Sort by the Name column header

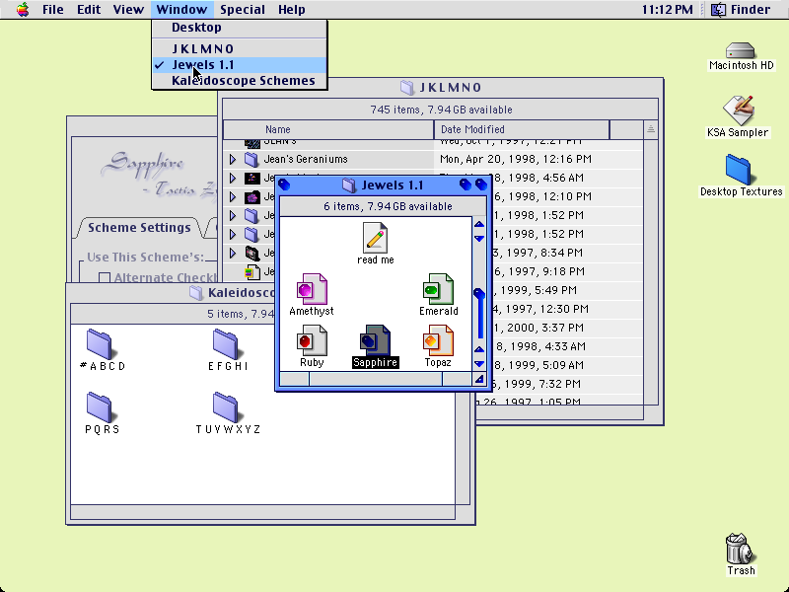pyautogui.click(x=328, y=129)
